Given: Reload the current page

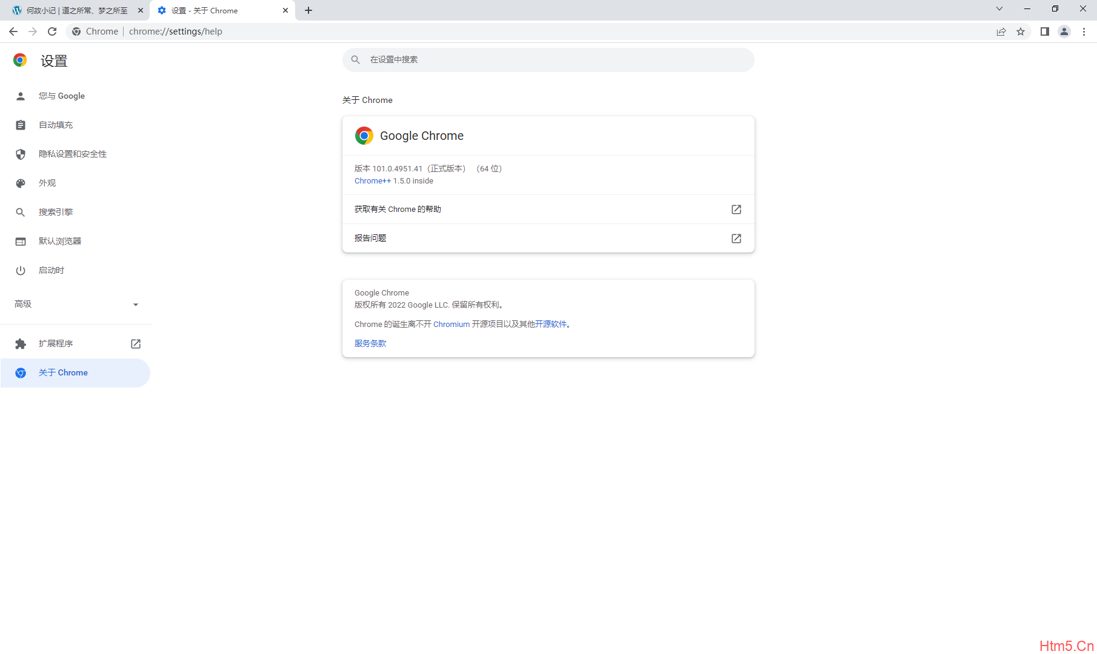Looking at the screenshot, I should pos(52,31).
